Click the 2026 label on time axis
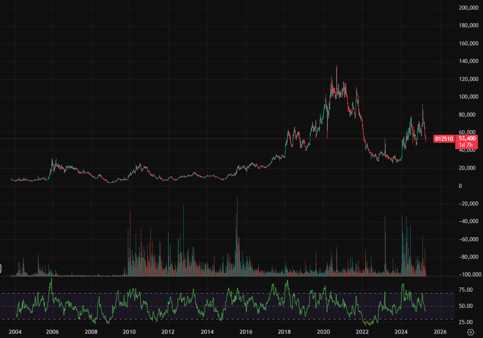This screenshot has width=483, height=338. pos(440,332)
